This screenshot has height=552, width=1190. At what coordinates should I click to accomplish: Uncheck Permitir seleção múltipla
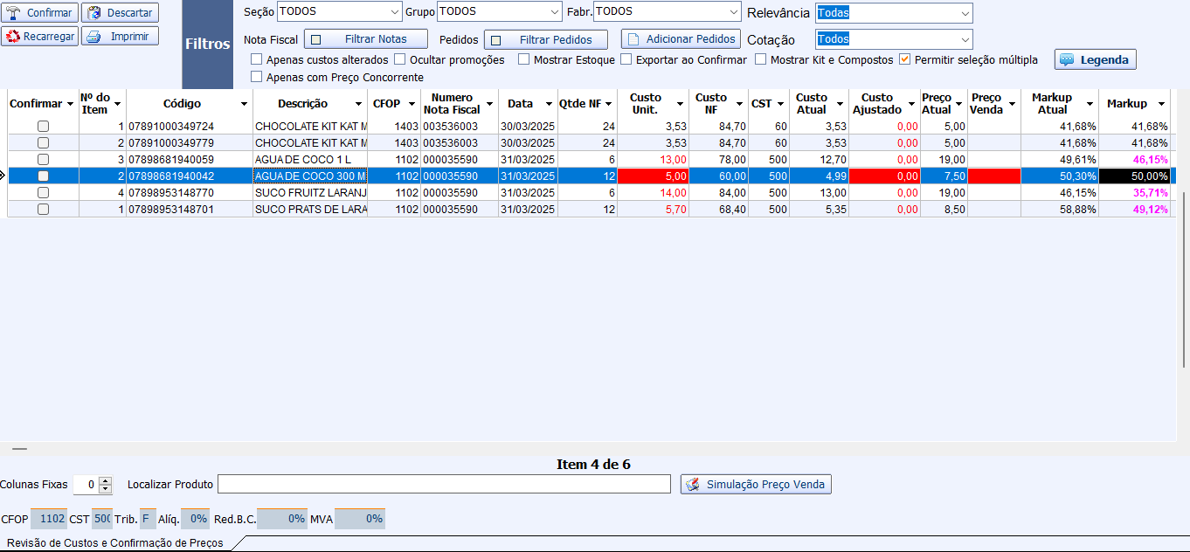pyautogui.click(x=905, y=59)
